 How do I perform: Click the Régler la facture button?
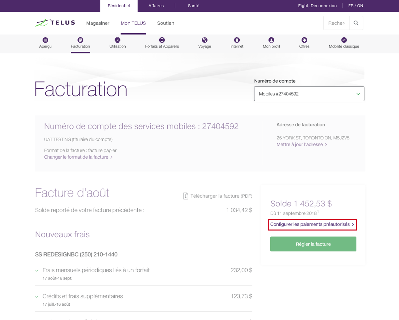pyautogui.click(x=313, y=244)
